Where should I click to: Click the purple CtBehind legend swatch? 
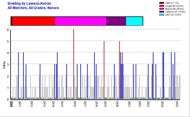point(162,12)
